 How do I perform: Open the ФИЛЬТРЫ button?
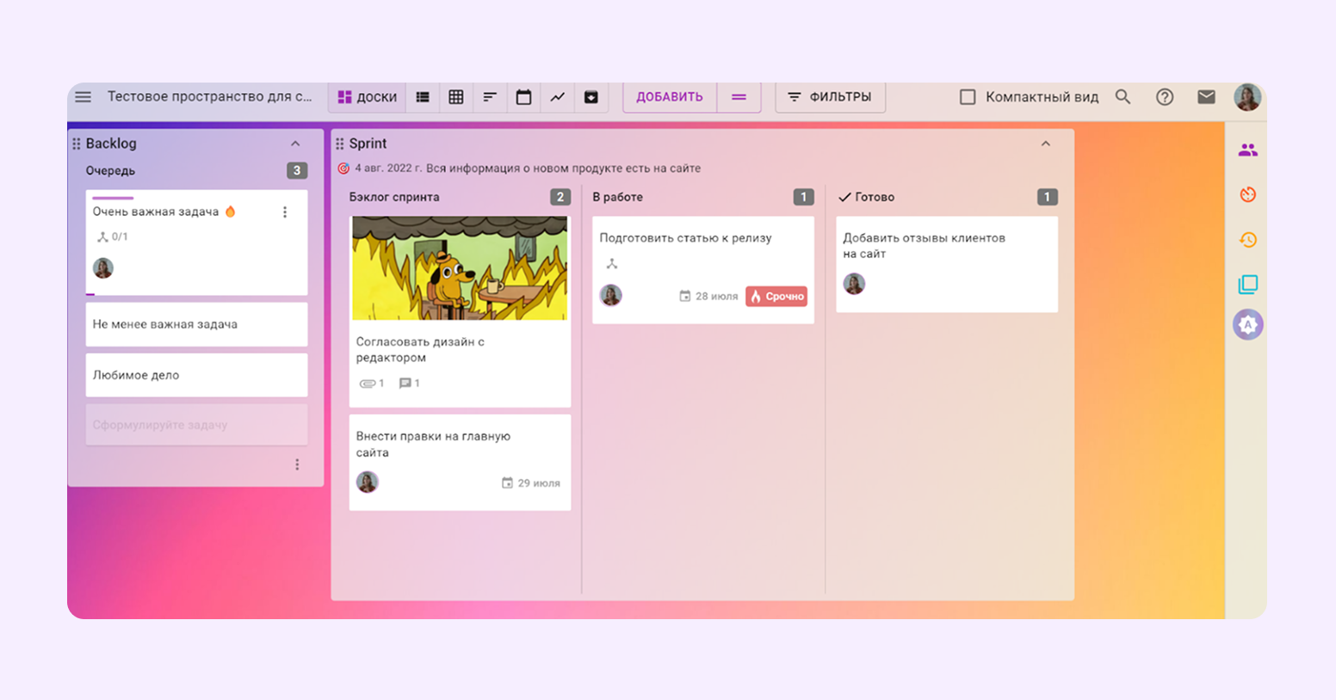(830, 97)
